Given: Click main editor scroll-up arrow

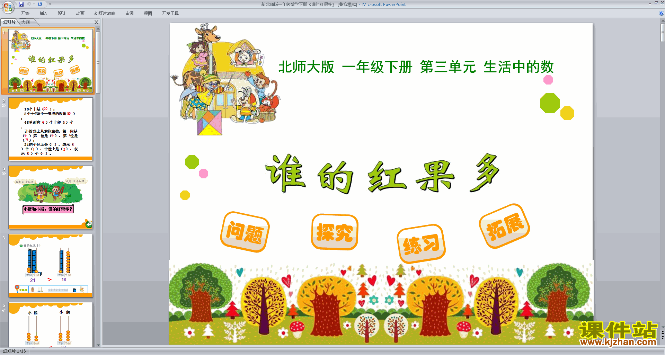Looking at the screenshot, I should point(663,21).
